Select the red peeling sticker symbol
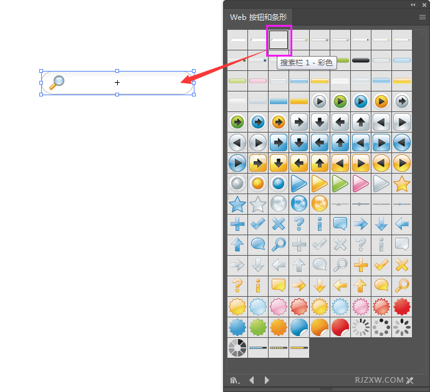430x392 pixels. tap(340, 327)
